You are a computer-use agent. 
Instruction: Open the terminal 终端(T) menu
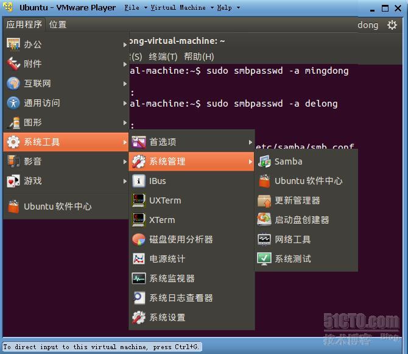click(x=163, y=57)
